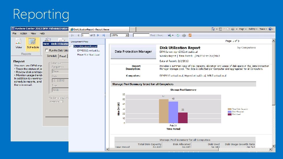The image size is (283, 159).
Task: Click the Next link in report toolbar
Action: pyautogui.click(x=160, y=35)
